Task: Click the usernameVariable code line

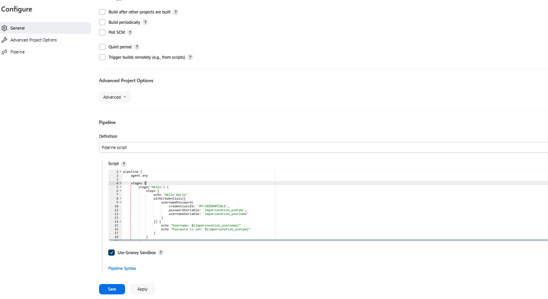Action: [208, 214]
